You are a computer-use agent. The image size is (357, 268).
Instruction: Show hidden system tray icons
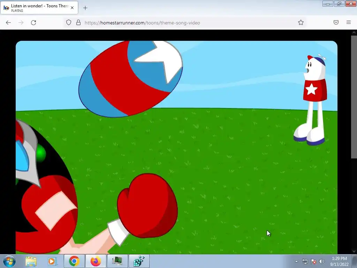click(x=296, y=261)
